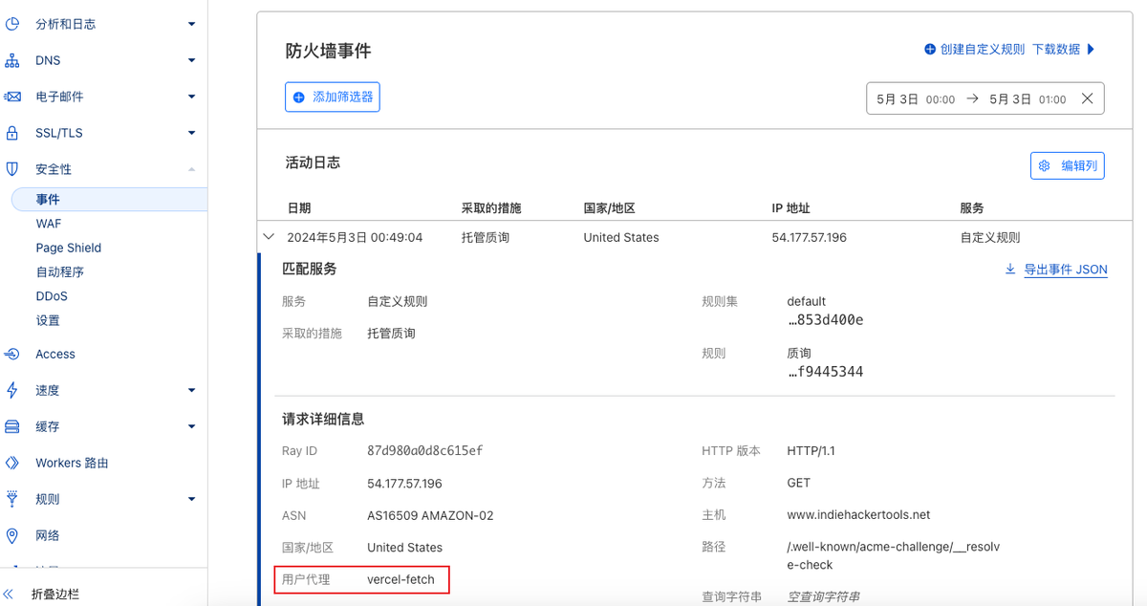1147x606 pixels.
Task: Click the 编辑列 button
Action: click(1068, 165)
